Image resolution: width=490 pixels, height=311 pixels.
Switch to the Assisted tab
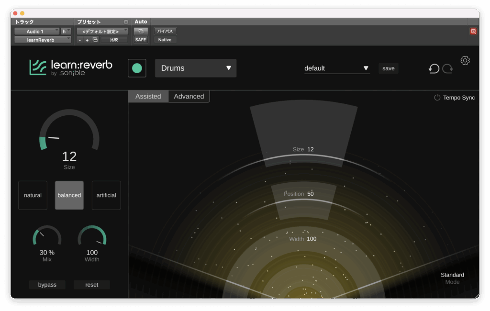coord(148,96)
